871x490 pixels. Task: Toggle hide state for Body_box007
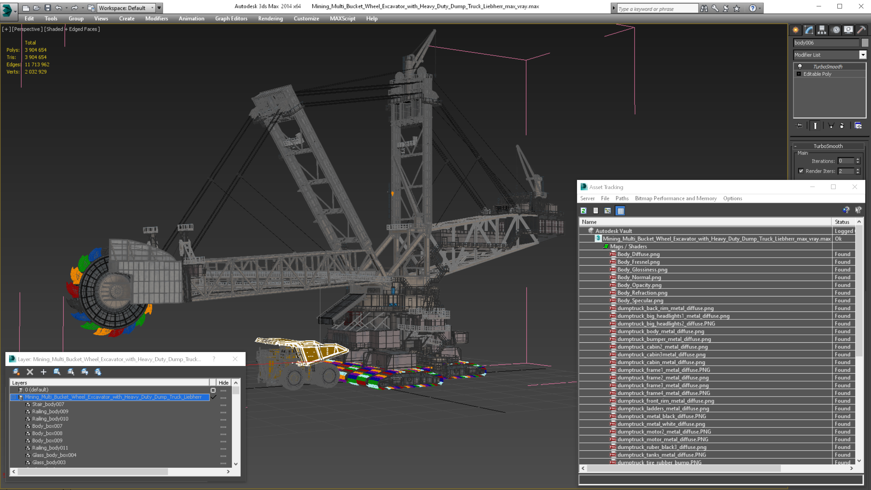tap(223, 426)
